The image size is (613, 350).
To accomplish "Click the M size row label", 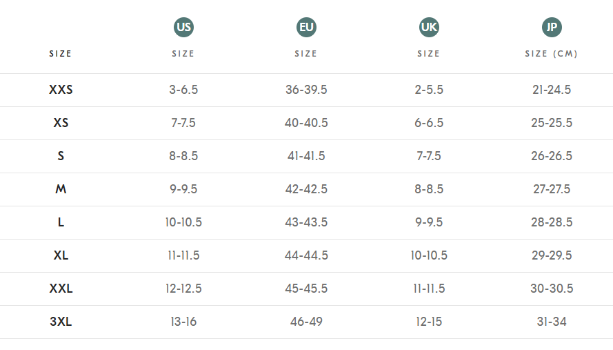I will pos(61,189).
